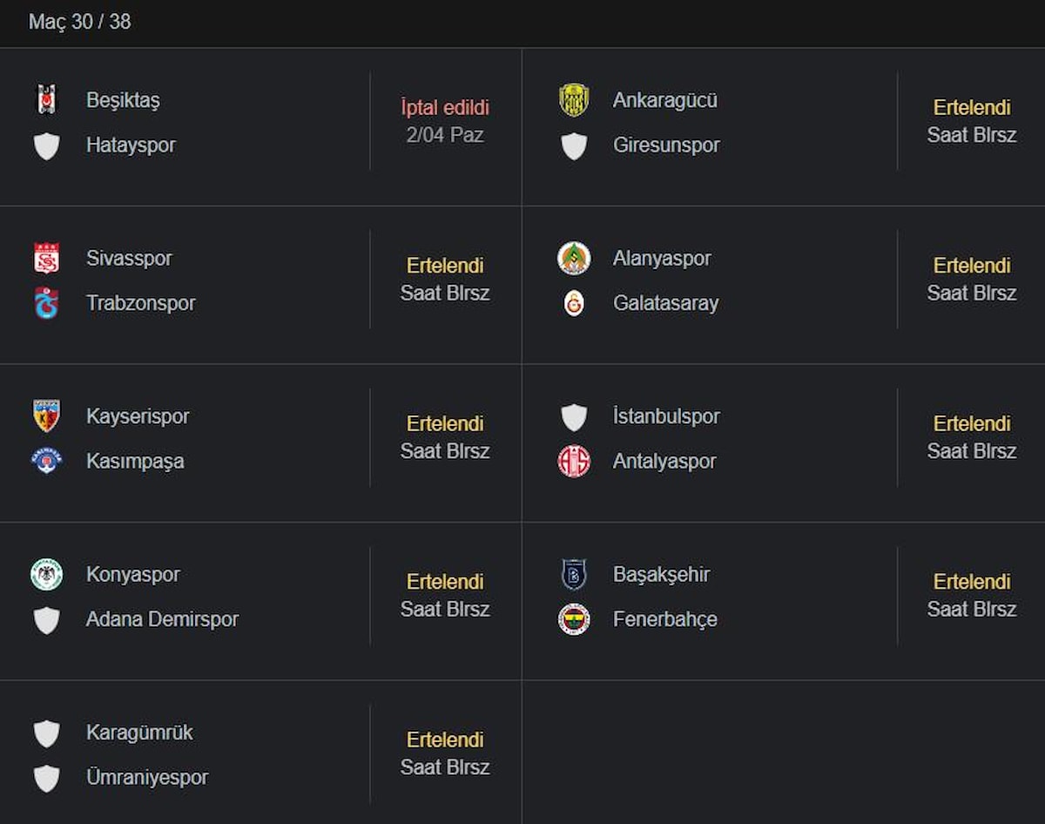
Task: Select the Sivasspor crest icon
Action: pyautogui.click(x=46, y=259)
